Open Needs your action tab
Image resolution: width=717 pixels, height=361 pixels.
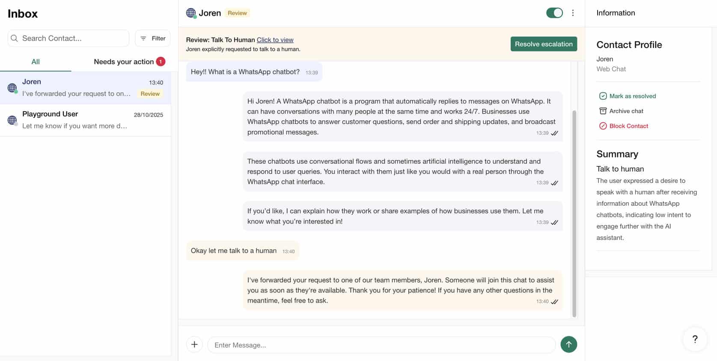(x=124, y=62)
